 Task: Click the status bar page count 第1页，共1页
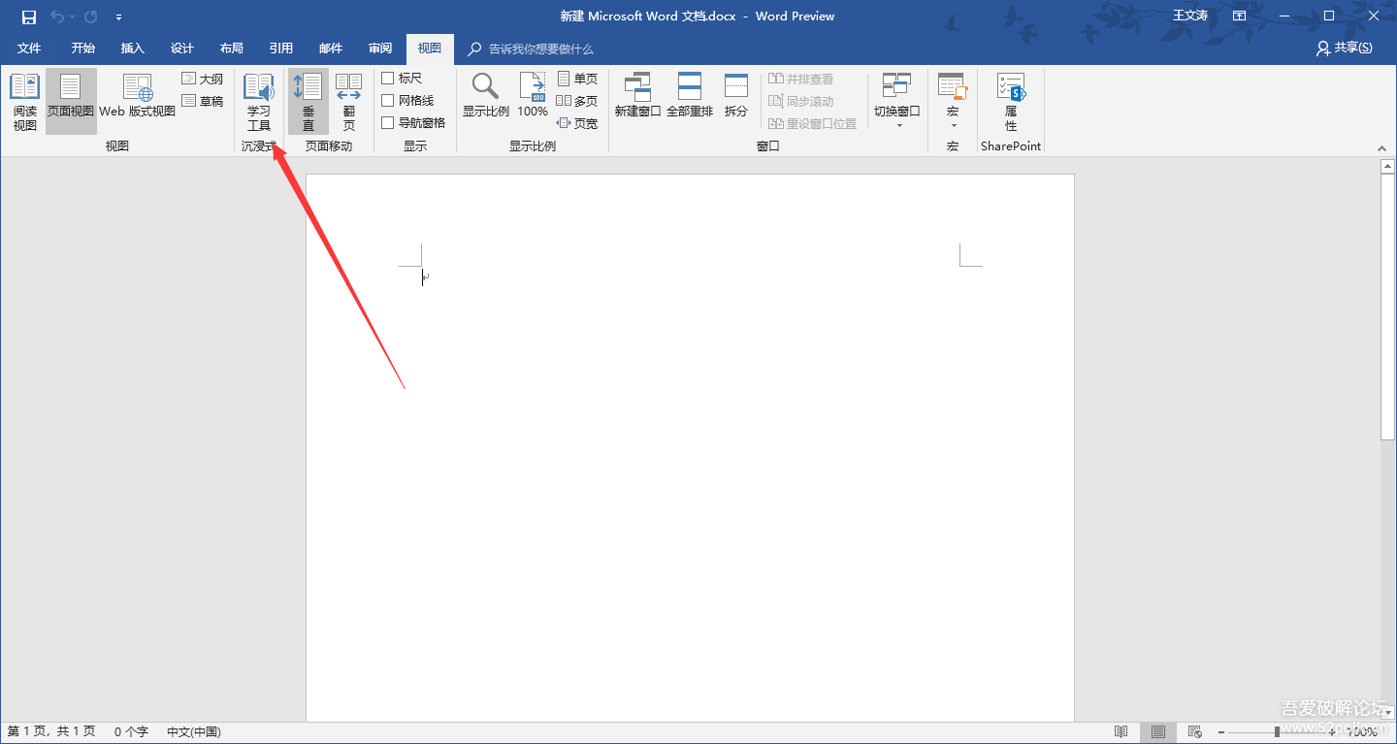tap(51, 731)
